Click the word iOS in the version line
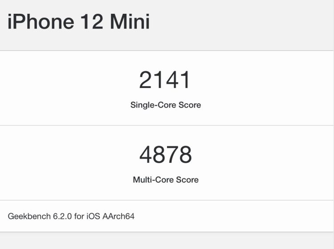The width and height of the screenshot is (334, 249). (93, 217)
